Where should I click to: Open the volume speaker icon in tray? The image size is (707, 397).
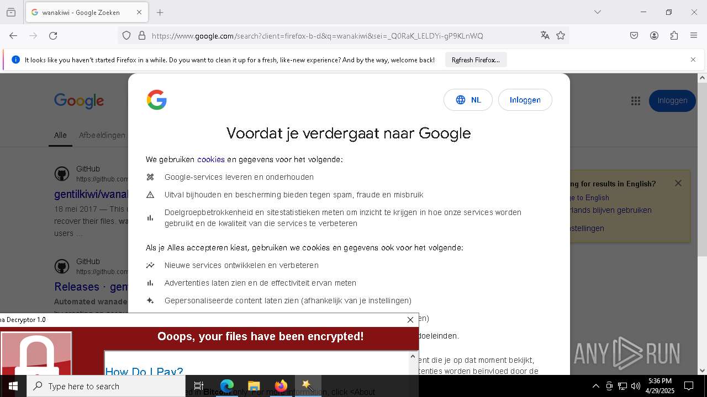tap(636, 386)
